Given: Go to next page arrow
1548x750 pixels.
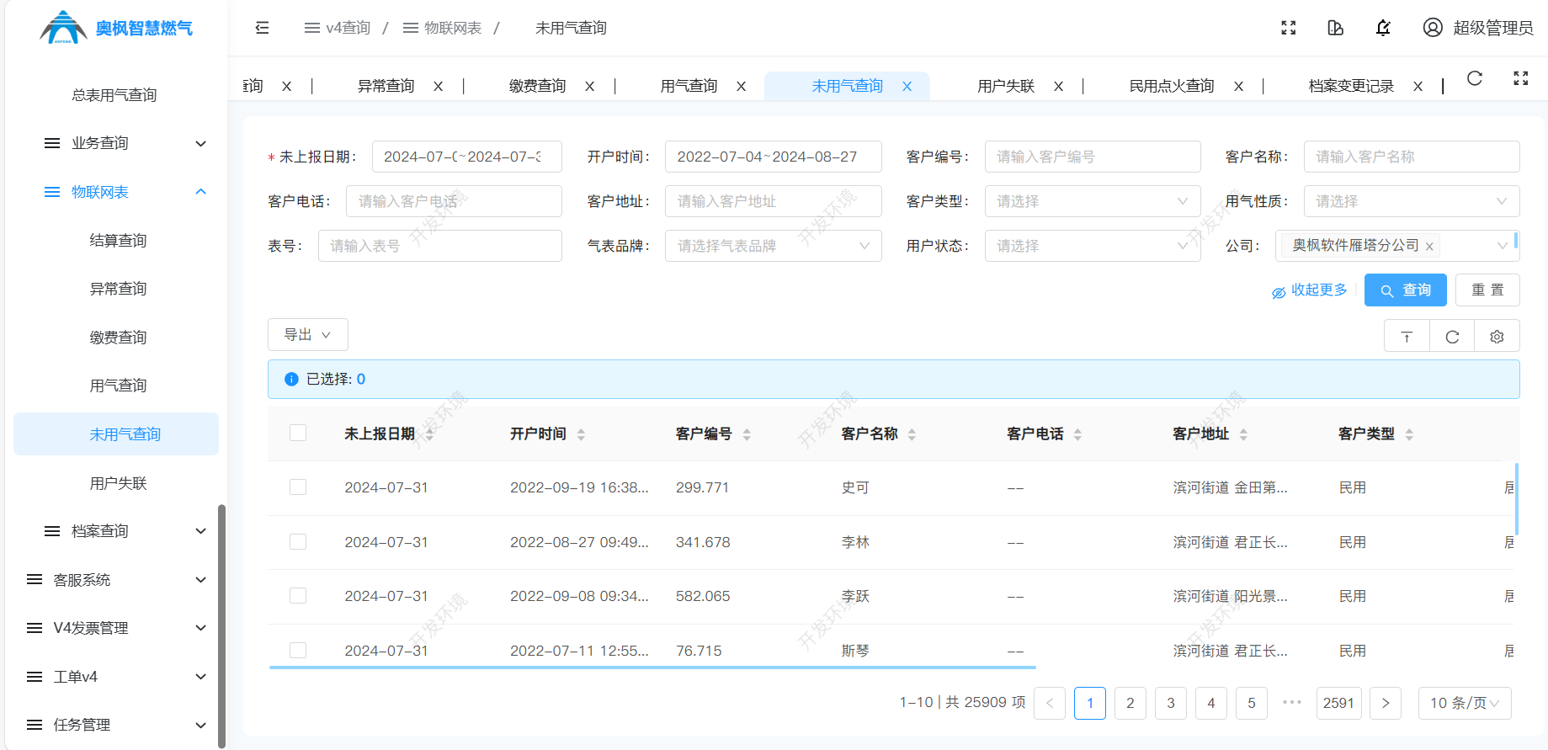Looking at the screenshot, I should coord(1386,703).
